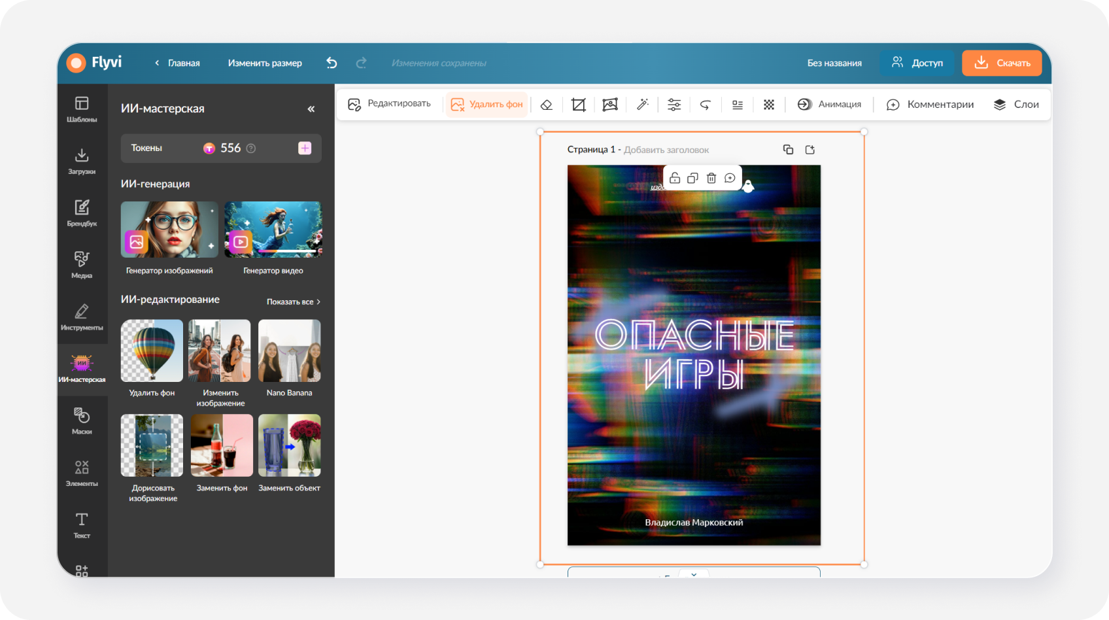The height and width of the screenshot is (620, 1109).
Task: Open the Nano Banana editing tool
Action: 289,358
